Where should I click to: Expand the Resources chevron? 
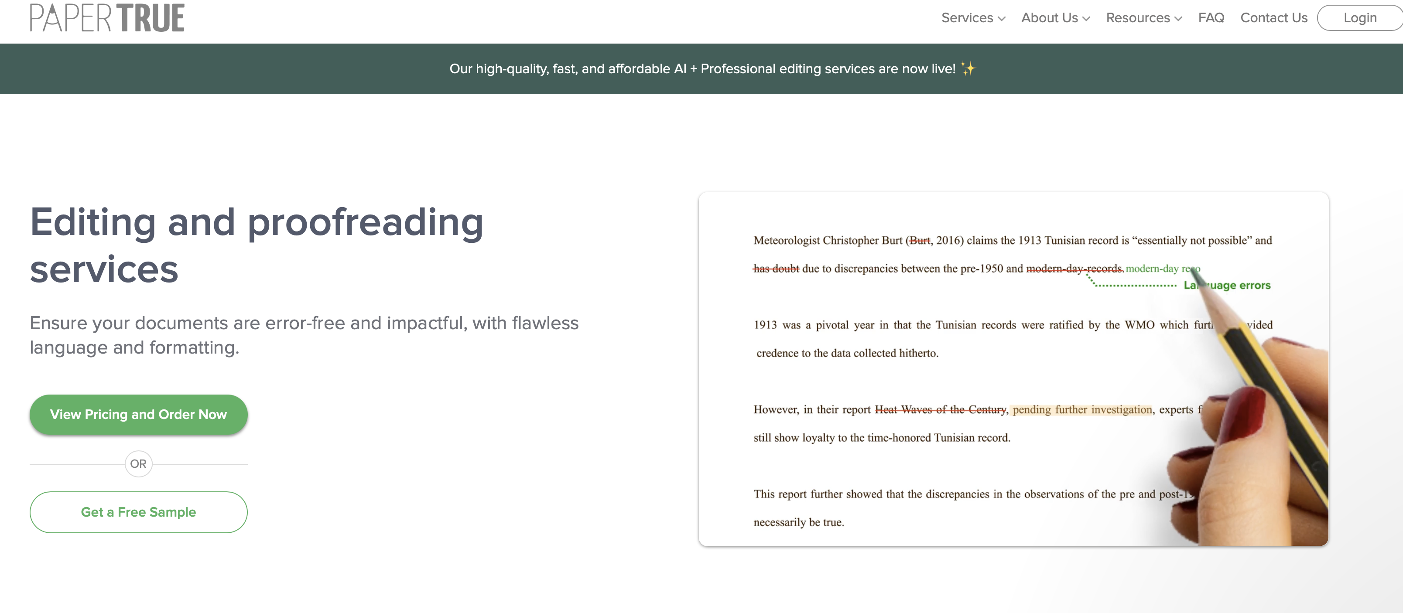click(1179, 18)
